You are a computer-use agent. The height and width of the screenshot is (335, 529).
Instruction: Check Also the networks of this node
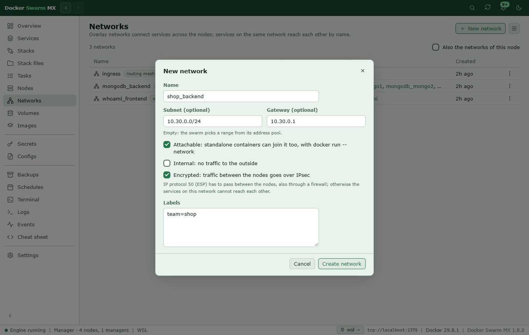[436, 47]
